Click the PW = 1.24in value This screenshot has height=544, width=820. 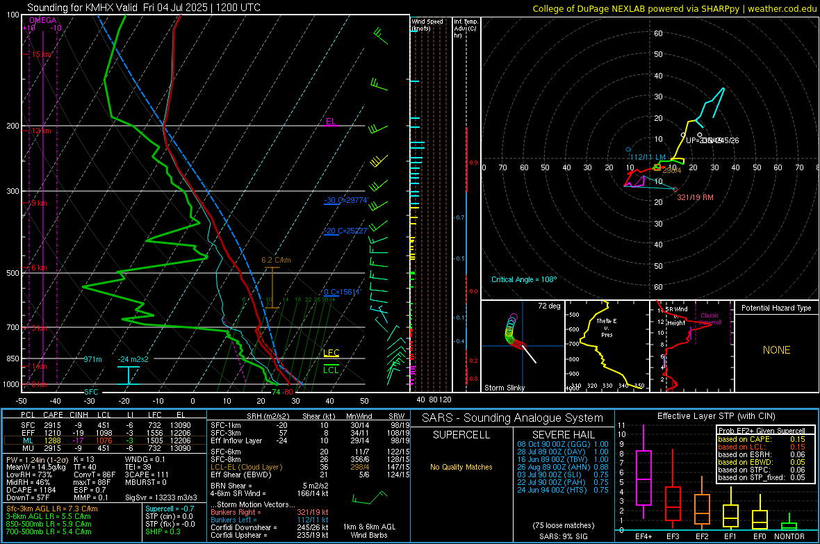36,459
